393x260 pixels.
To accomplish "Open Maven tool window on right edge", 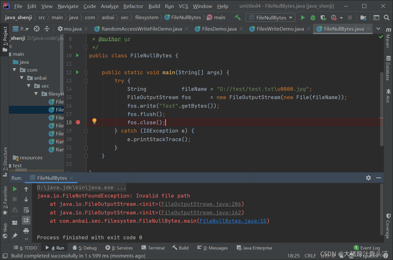I will pyautogui.click(x=388, y=37).
